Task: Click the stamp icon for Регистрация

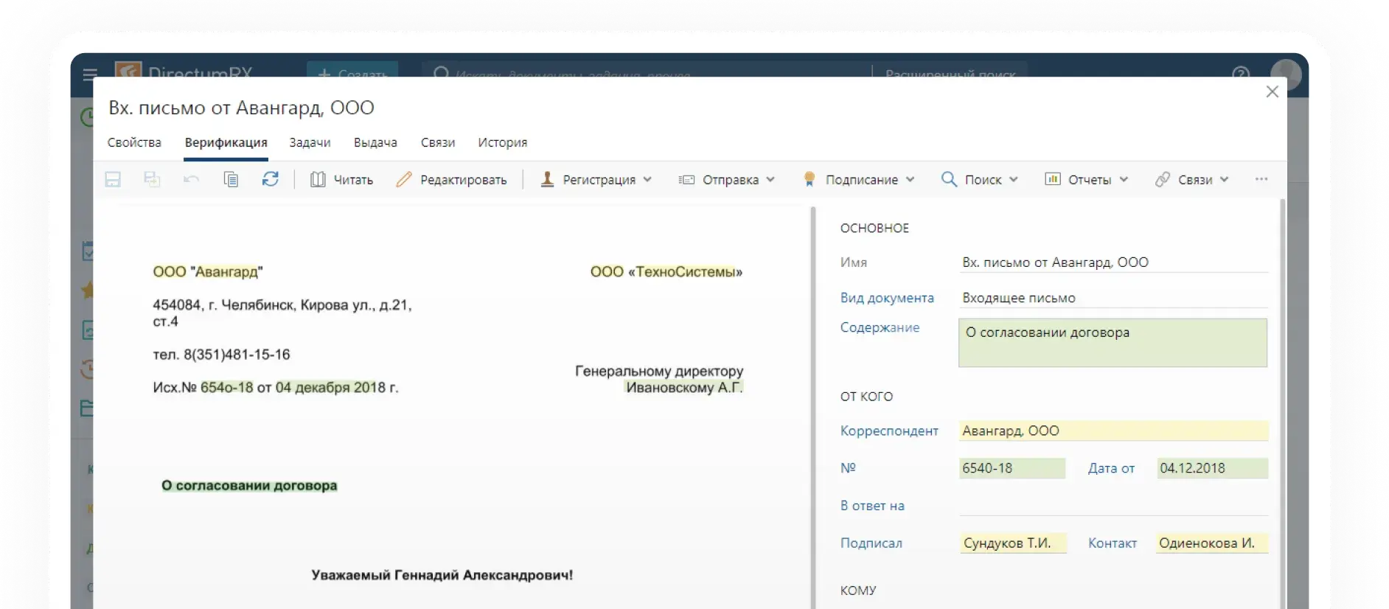Action: (547, 179)
